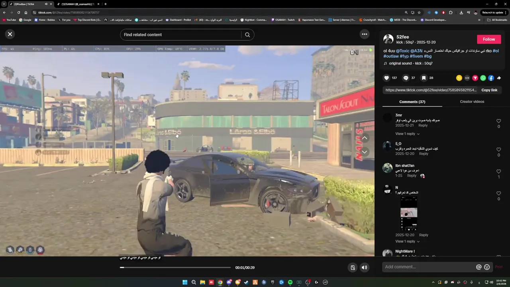510x287 pixels.
Task: Reply to Ibn shat7an's comment
Action: pos(412,175)
